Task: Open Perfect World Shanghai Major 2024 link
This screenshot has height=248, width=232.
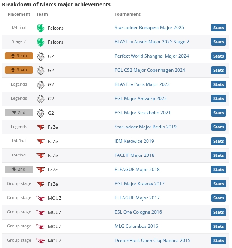Action: 152,56
